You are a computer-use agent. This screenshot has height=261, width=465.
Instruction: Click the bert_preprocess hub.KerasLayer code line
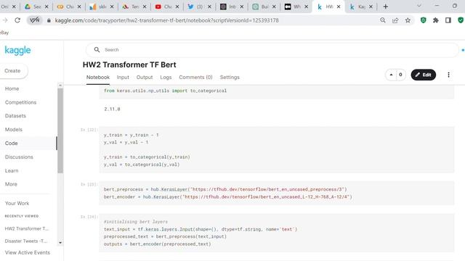click(x=225, y=189)
